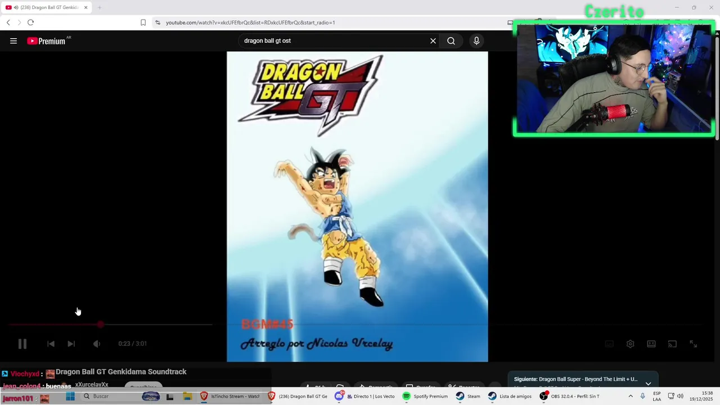The height and width of the screenshot is (405, 720).
Task: Open File Explorer folder taskbar icon
Action: 187,396
